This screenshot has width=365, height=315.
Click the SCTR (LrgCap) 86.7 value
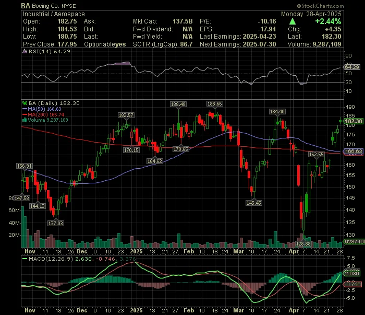tap(186, 44)
